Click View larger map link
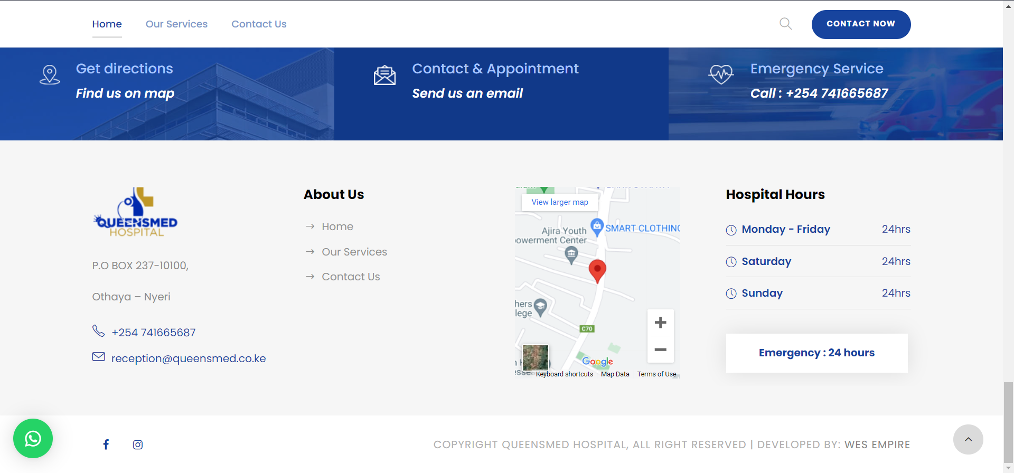 pyautogui.click(x=559, y=202)
